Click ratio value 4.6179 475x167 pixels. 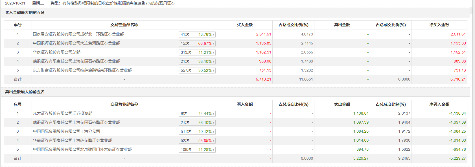point(307,34)
